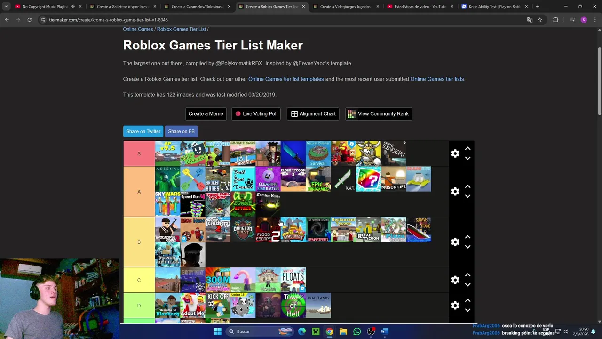This screenshot has width=602, height=339.
Task: Follow the Online Games breadcrumb link
Action: coord(138,29)
